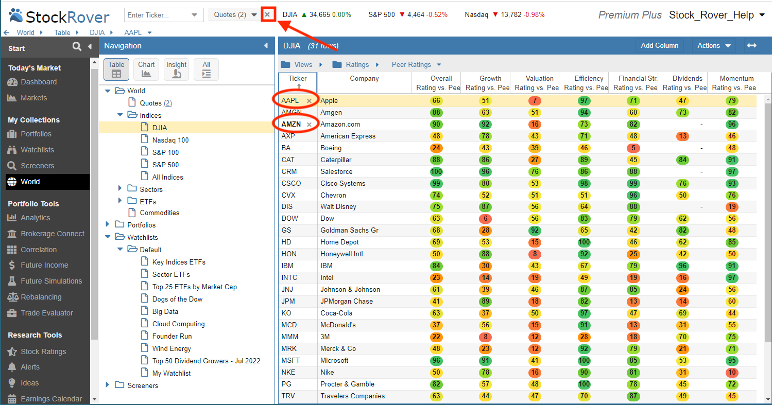Screen dimensions: 772x405
Task: Open Stock Ratings research tool
Action: pos(36,351)
